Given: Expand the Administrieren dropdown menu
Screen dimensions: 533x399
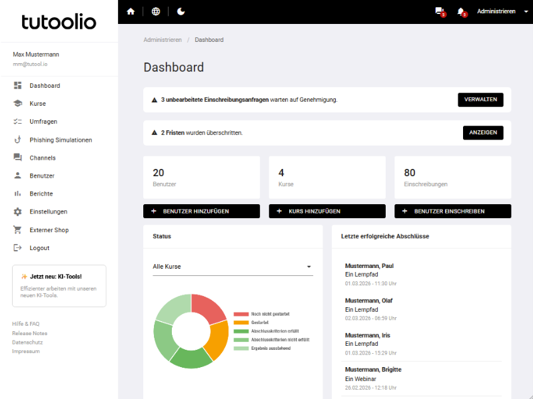Looking at the screenshot, I should tap(500, 11).
